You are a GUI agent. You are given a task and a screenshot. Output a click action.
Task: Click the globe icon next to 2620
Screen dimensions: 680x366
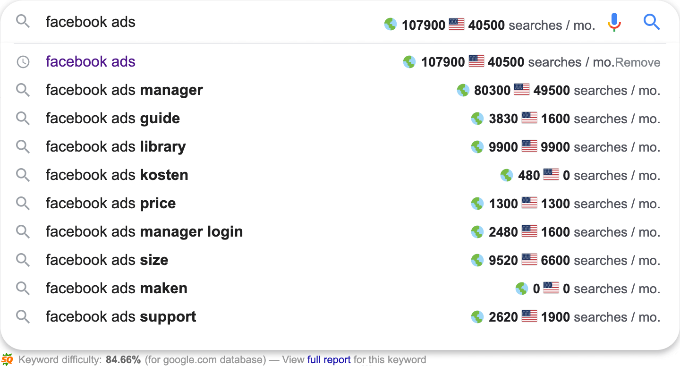pos(477,316)
